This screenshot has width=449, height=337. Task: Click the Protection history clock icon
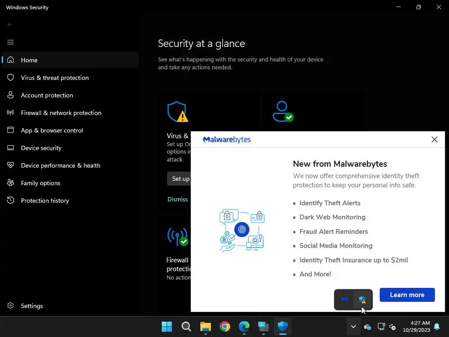click(11, 200)
